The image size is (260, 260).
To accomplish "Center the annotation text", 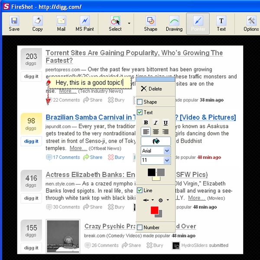I will click(x=156, y=132).
